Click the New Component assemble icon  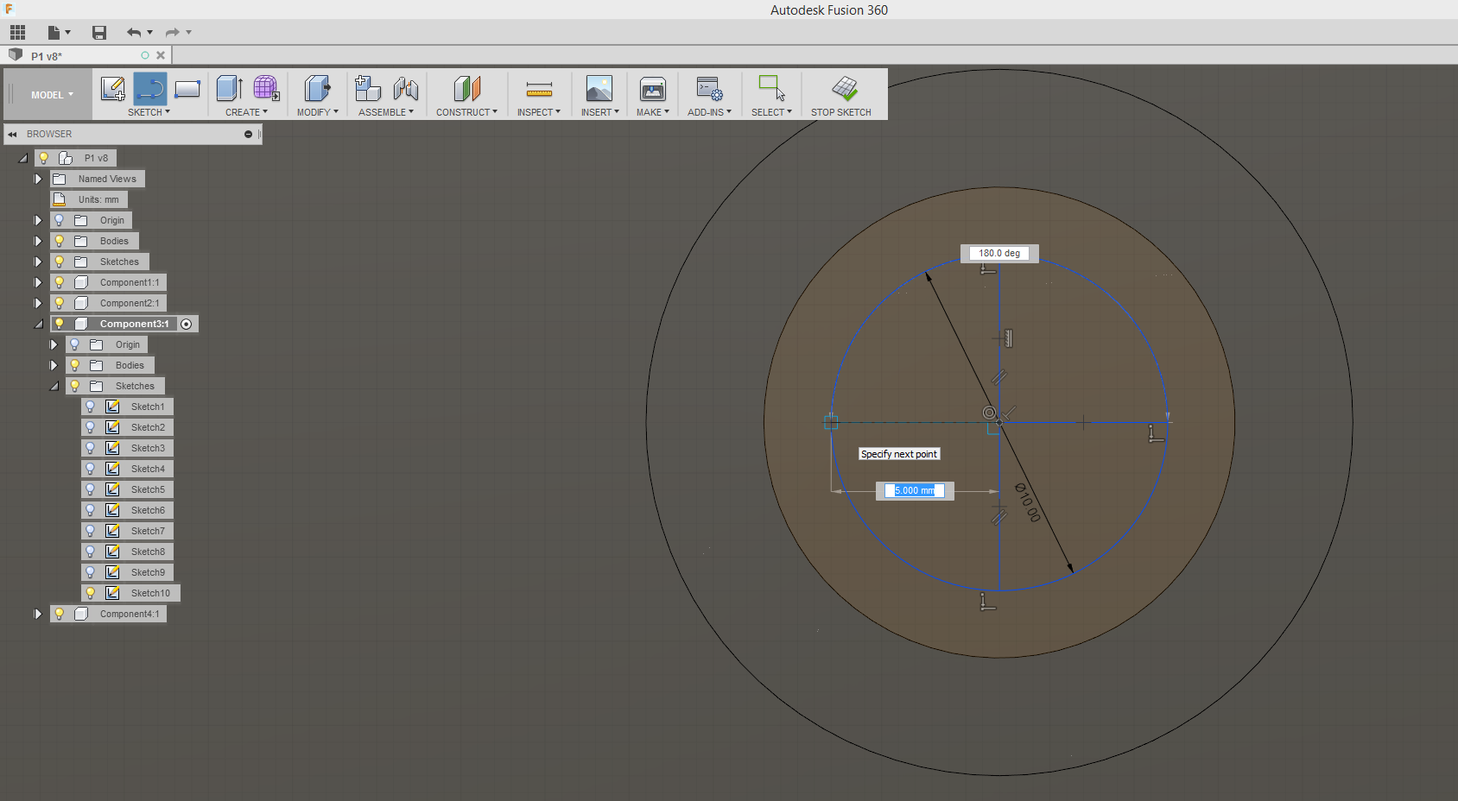368,88
